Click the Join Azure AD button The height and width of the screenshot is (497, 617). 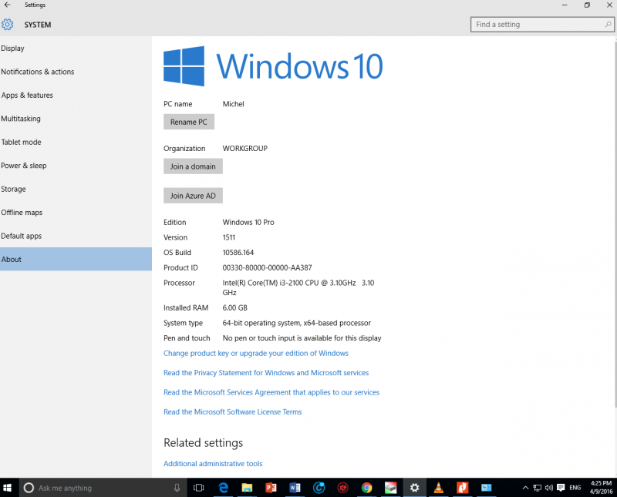[193, 196]
